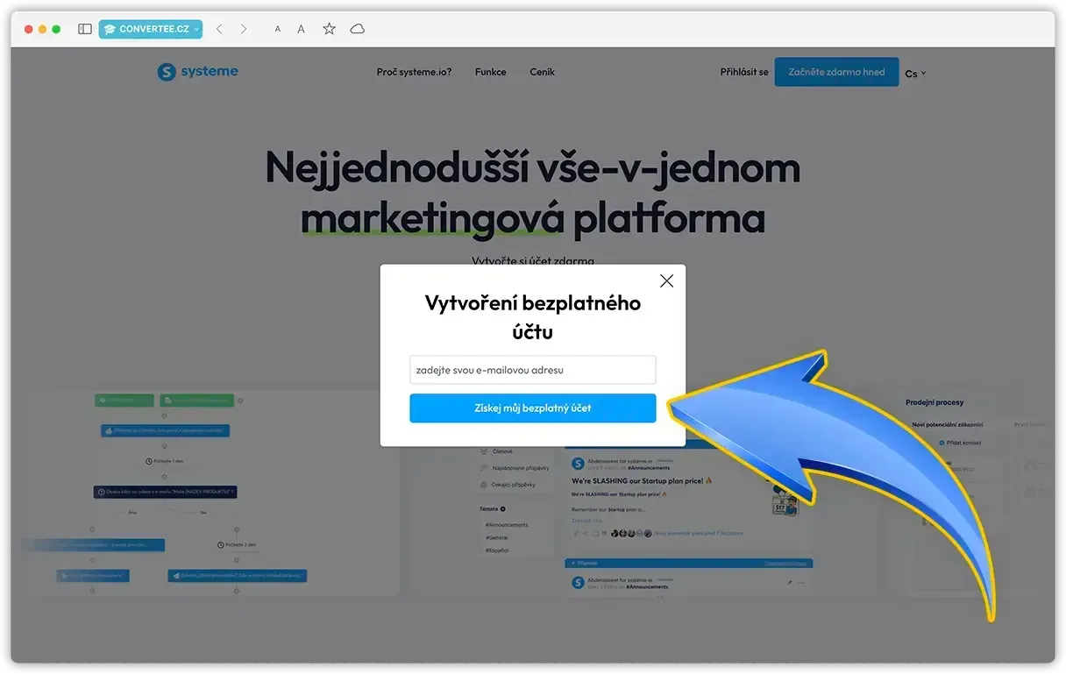Click the Vytvoření bezplatného účtu heading
This screenshot has height=674, width=1066.
[x=532, y=317]
